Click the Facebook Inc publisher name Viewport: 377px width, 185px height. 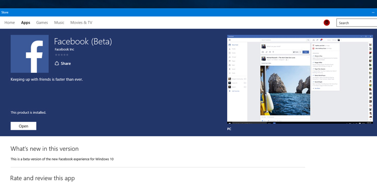[64, 50]
